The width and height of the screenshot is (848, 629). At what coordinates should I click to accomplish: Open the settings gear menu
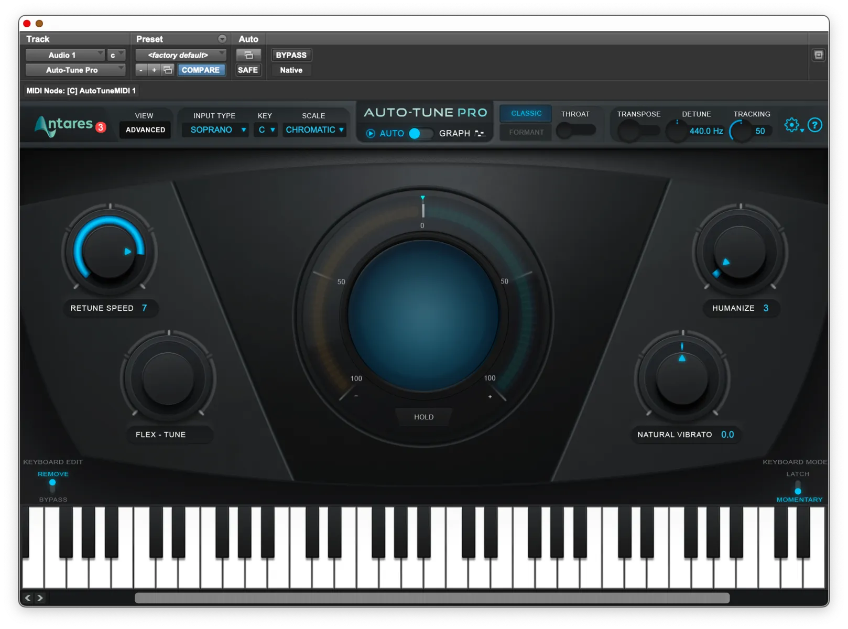[x=792, y=125]
